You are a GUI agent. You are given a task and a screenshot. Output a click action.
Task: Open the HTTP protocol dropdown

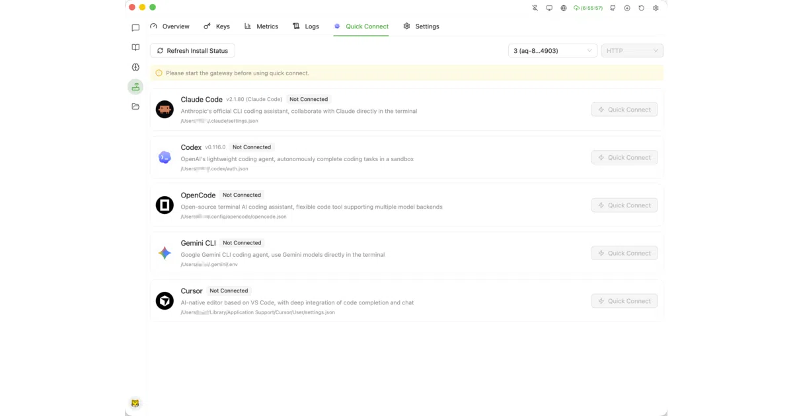point(632,51)
